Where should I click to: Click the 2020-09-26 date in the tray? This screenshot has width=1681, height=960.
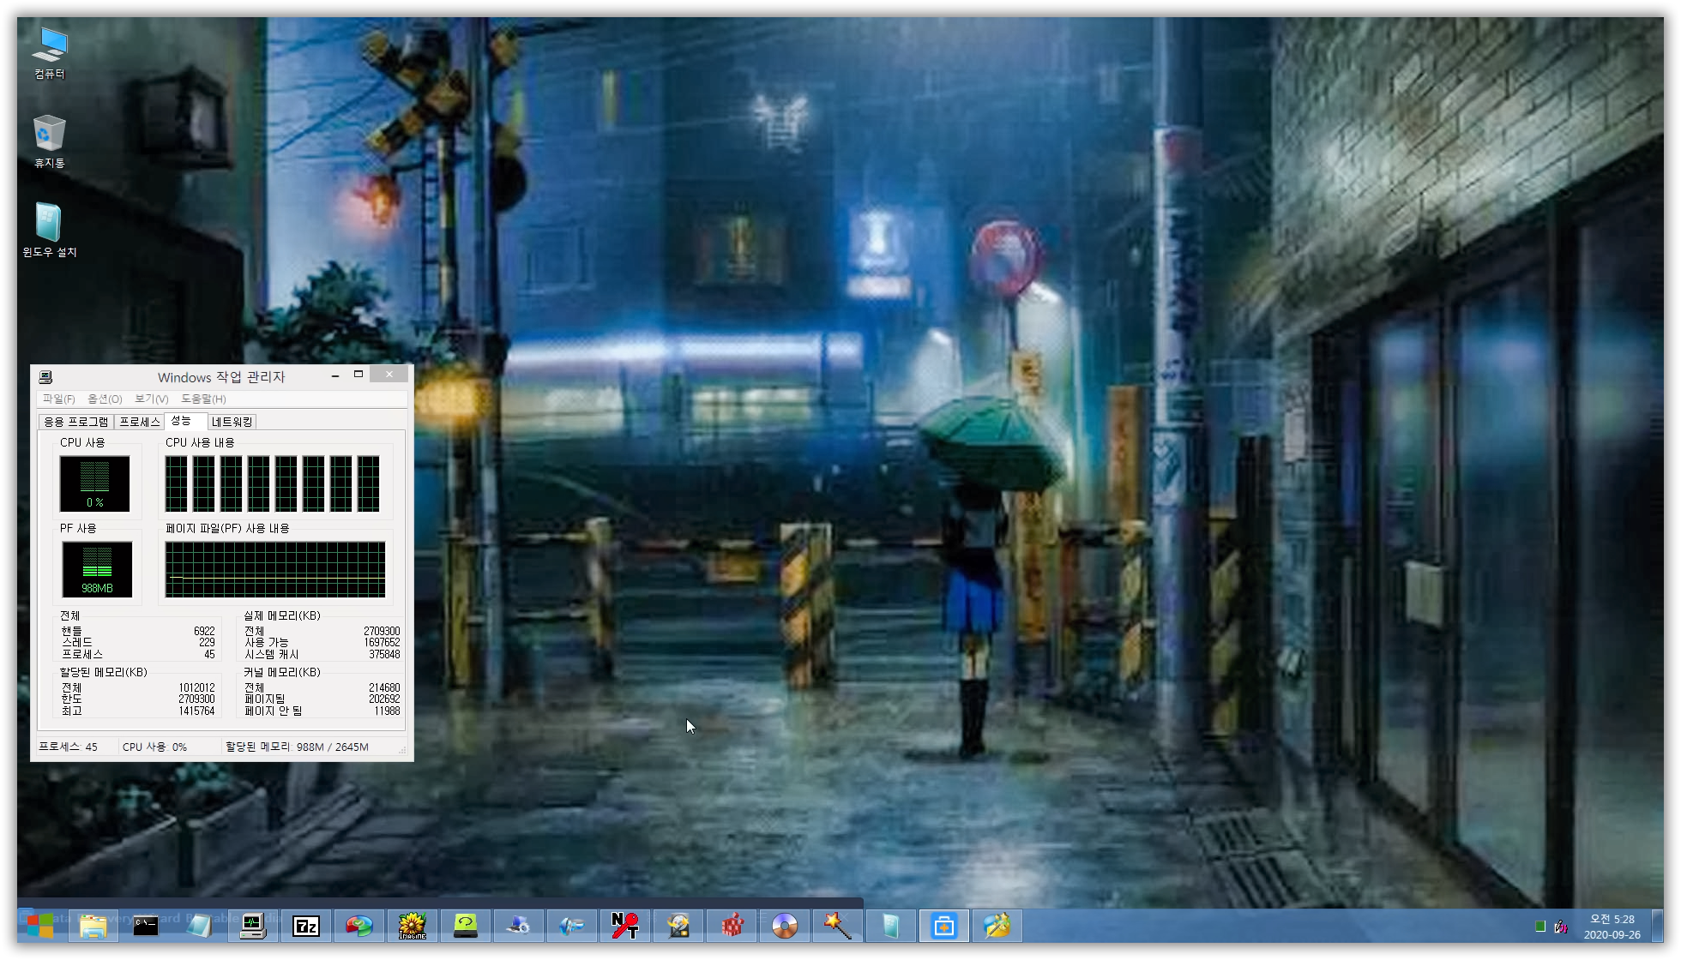[x=1612, y=935]
